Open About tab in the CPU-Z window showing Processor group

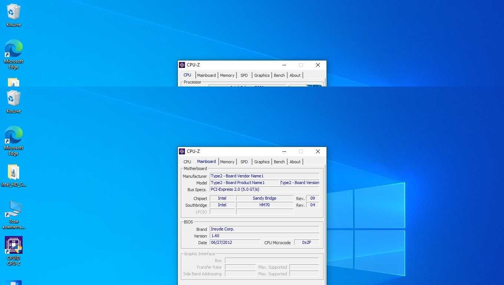[x=295, y=75]
